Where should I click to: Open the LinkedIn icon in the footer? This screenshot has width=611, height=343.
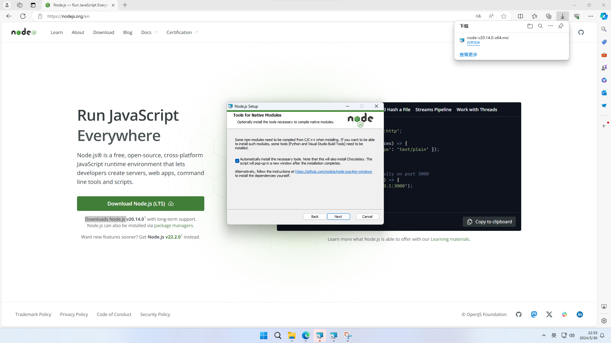(x=580, y=314)
